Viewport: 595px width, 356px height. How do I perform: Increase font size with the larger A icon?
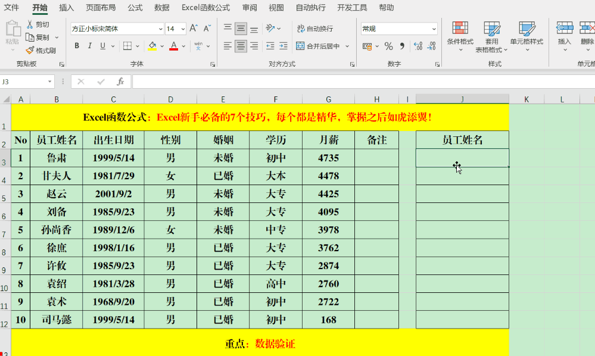(194, 29)
